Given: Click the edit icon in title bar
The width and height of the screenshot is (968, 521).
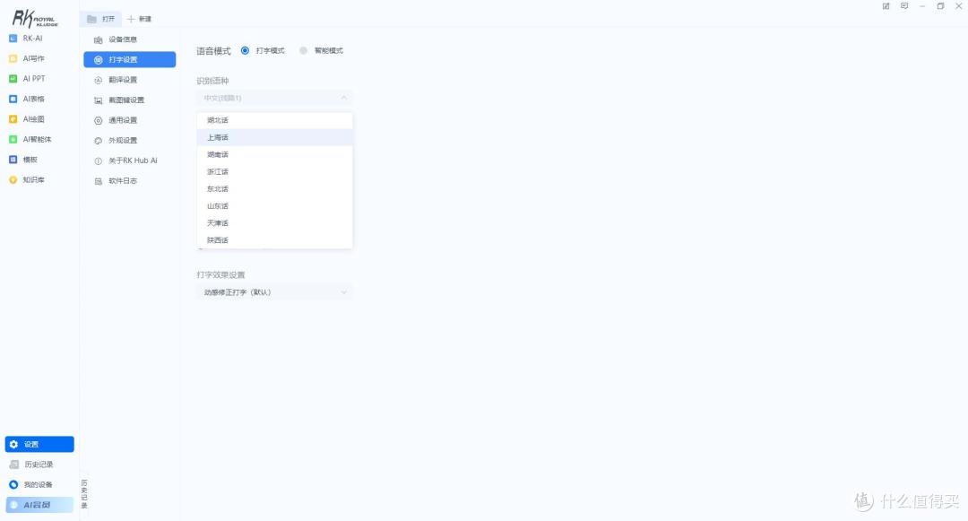Looking at the screenshot, I should [886, 6].
